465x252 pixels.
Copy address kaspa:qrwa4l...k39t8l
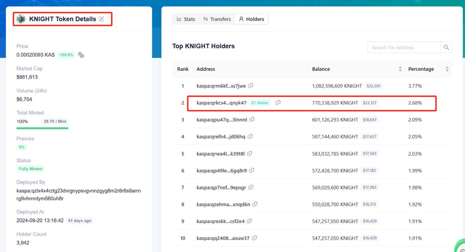point(250,153)
